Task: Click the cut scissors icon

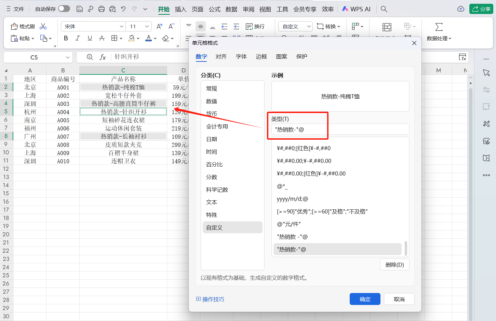Action: [x=43, y=26]
